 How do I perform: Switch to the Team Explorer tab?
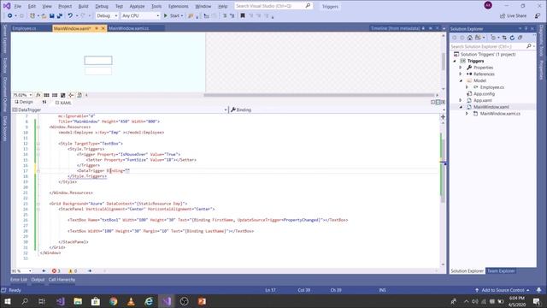(x=501, y=271)
